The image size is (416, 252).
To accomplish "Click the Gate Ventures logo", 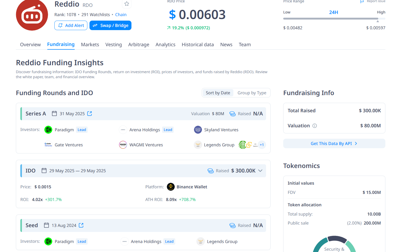I will click(48, 145).
